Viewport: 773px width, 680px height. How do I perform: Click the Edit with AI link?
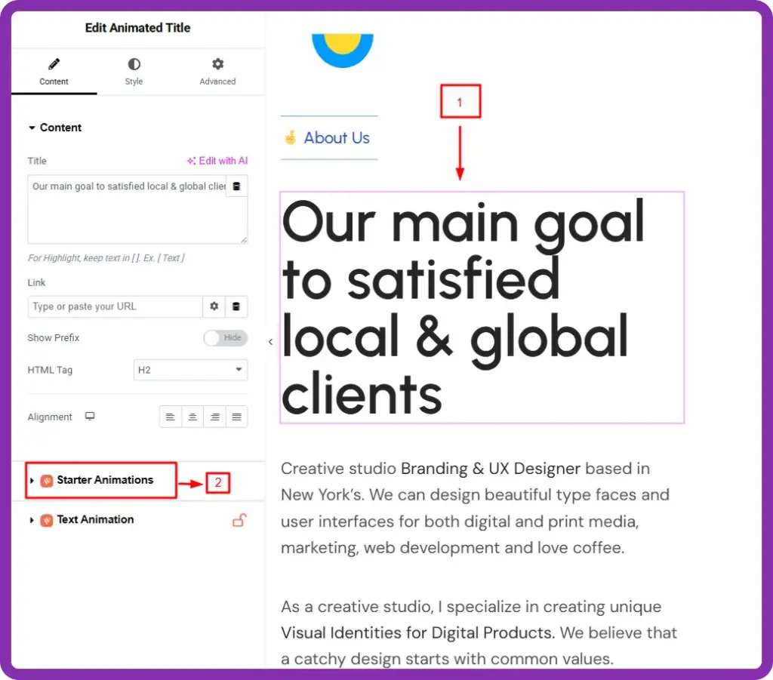click(x=217, y=161)
